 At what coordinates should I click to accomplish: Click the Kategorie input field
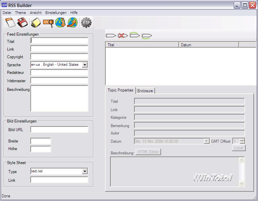(x=189, y=117)
